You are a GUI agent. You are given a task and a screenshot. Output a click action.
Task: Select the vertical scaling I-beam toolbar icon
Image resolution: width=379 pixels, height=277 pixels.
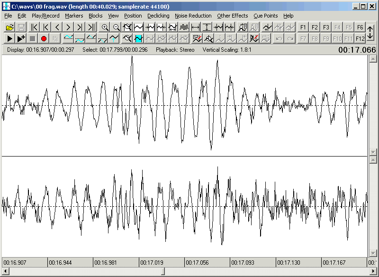point(207,28)
